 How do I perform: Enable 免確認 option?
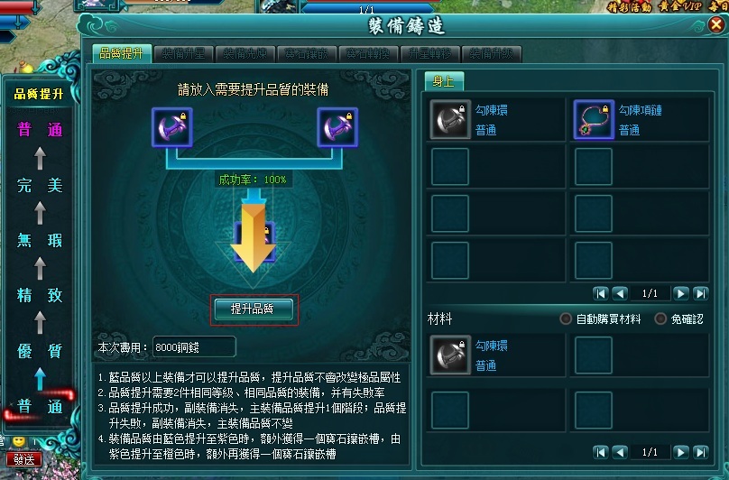[660, 319]
